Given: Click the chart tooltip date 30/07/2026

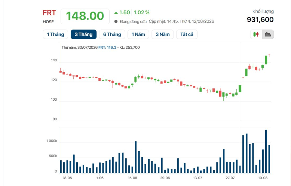Looking at the screenshot, I should point(88,47).
